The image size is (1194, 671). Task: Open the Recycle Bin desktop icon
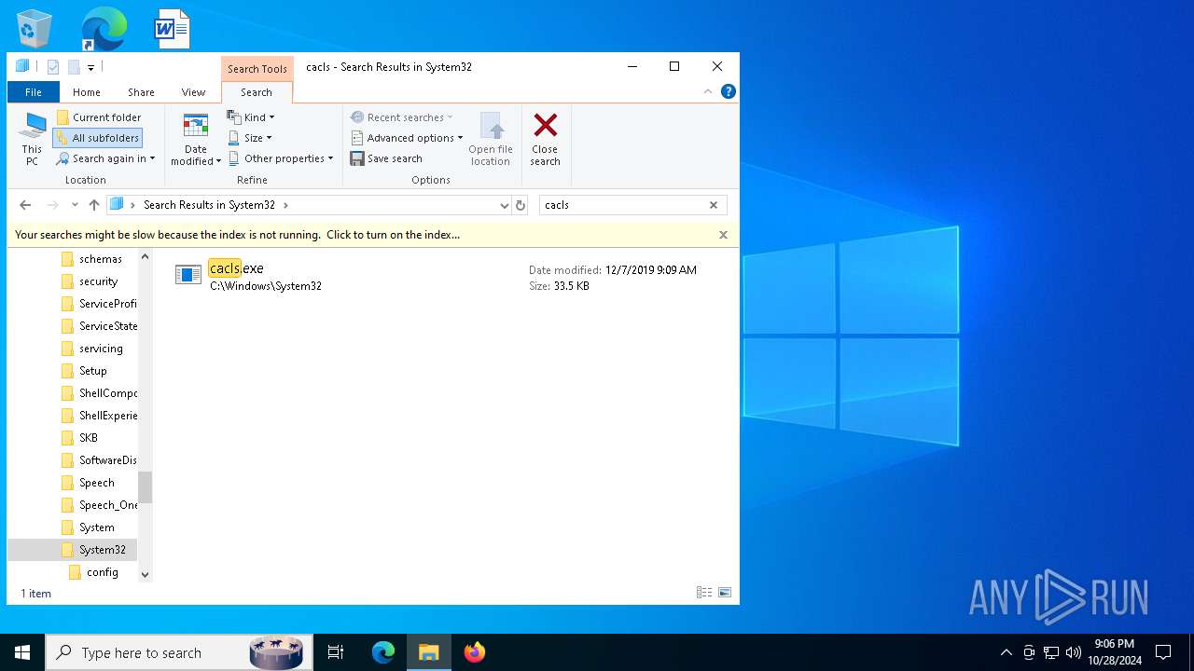pyautogui.click(x=35, y=29)
